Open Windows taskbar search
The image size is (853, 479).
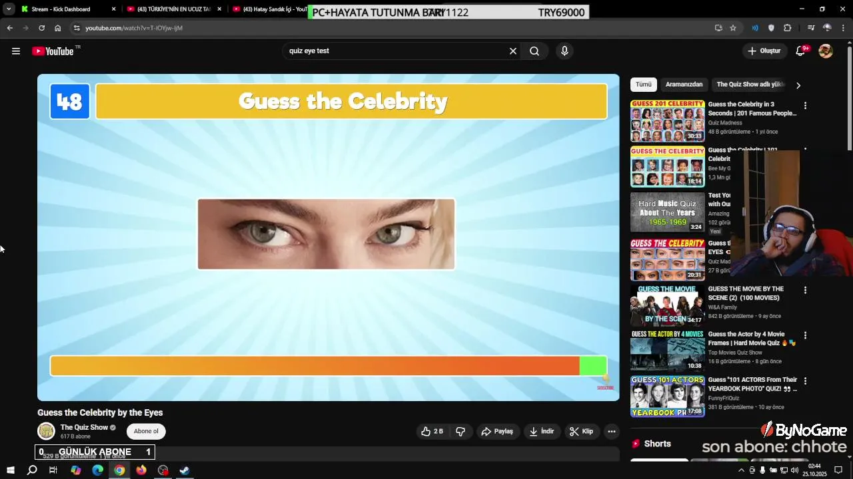coord(32,470)
